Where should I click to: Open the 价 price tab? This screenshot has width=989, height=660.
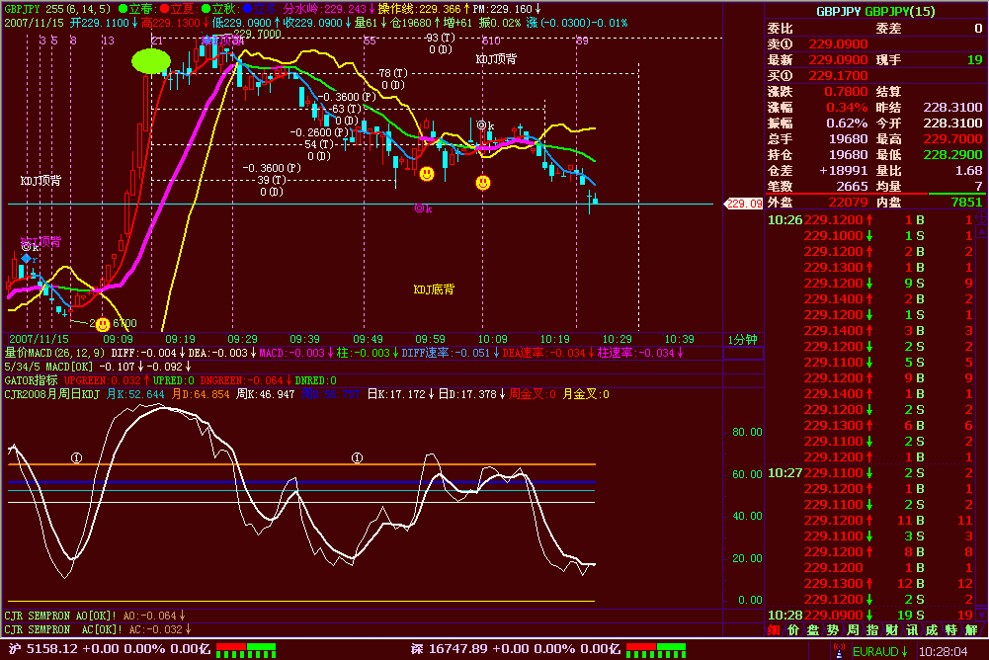click(793, 629)
